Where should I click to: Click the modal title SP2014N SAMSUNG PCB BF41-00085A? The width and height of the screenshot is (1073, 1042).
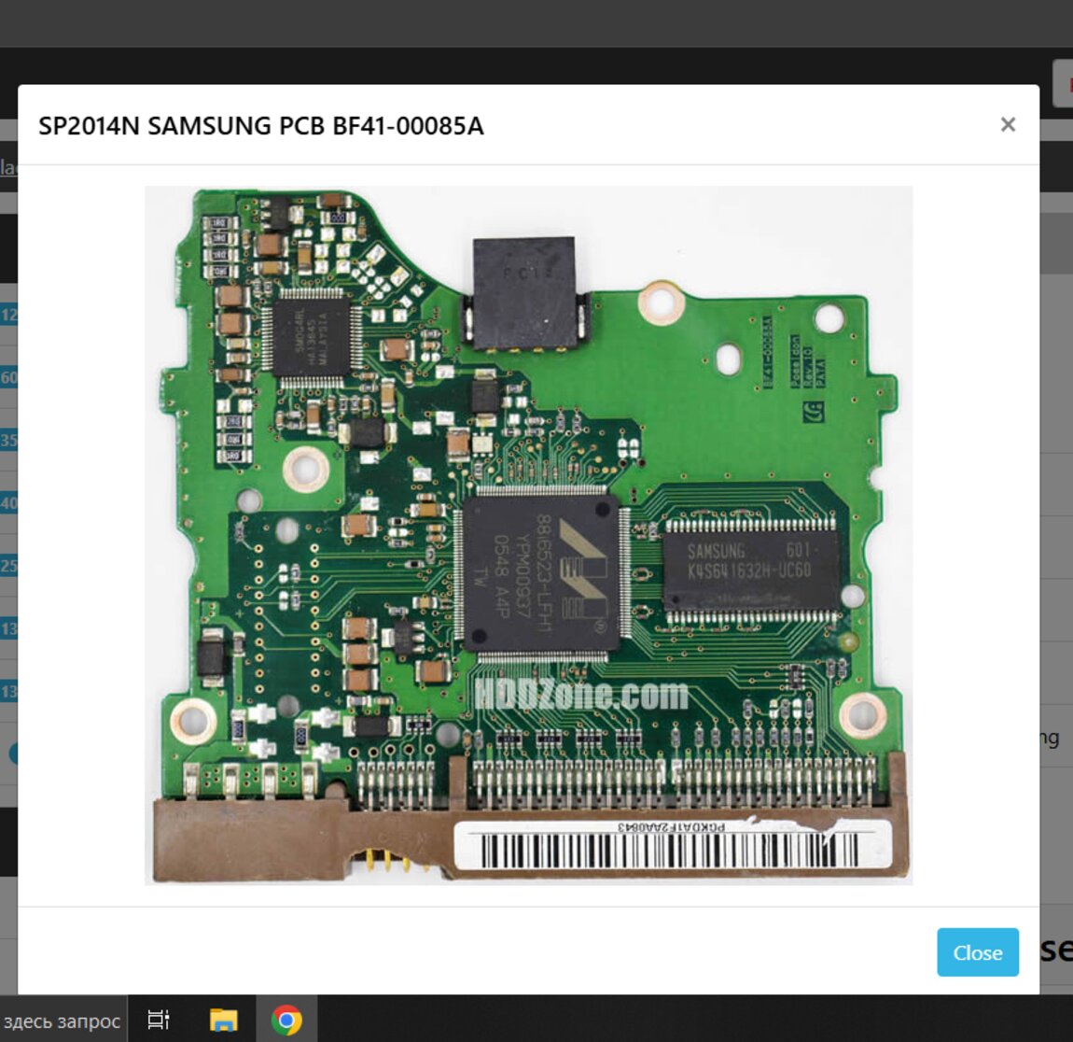[261, 126]
